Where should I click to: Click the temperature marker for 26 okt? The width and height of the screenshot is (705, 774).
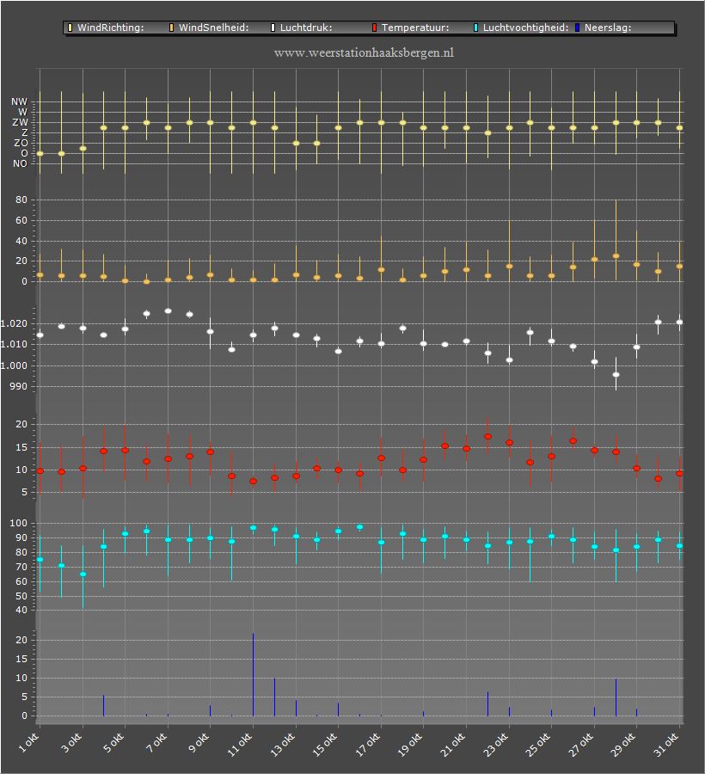(573, 441)
